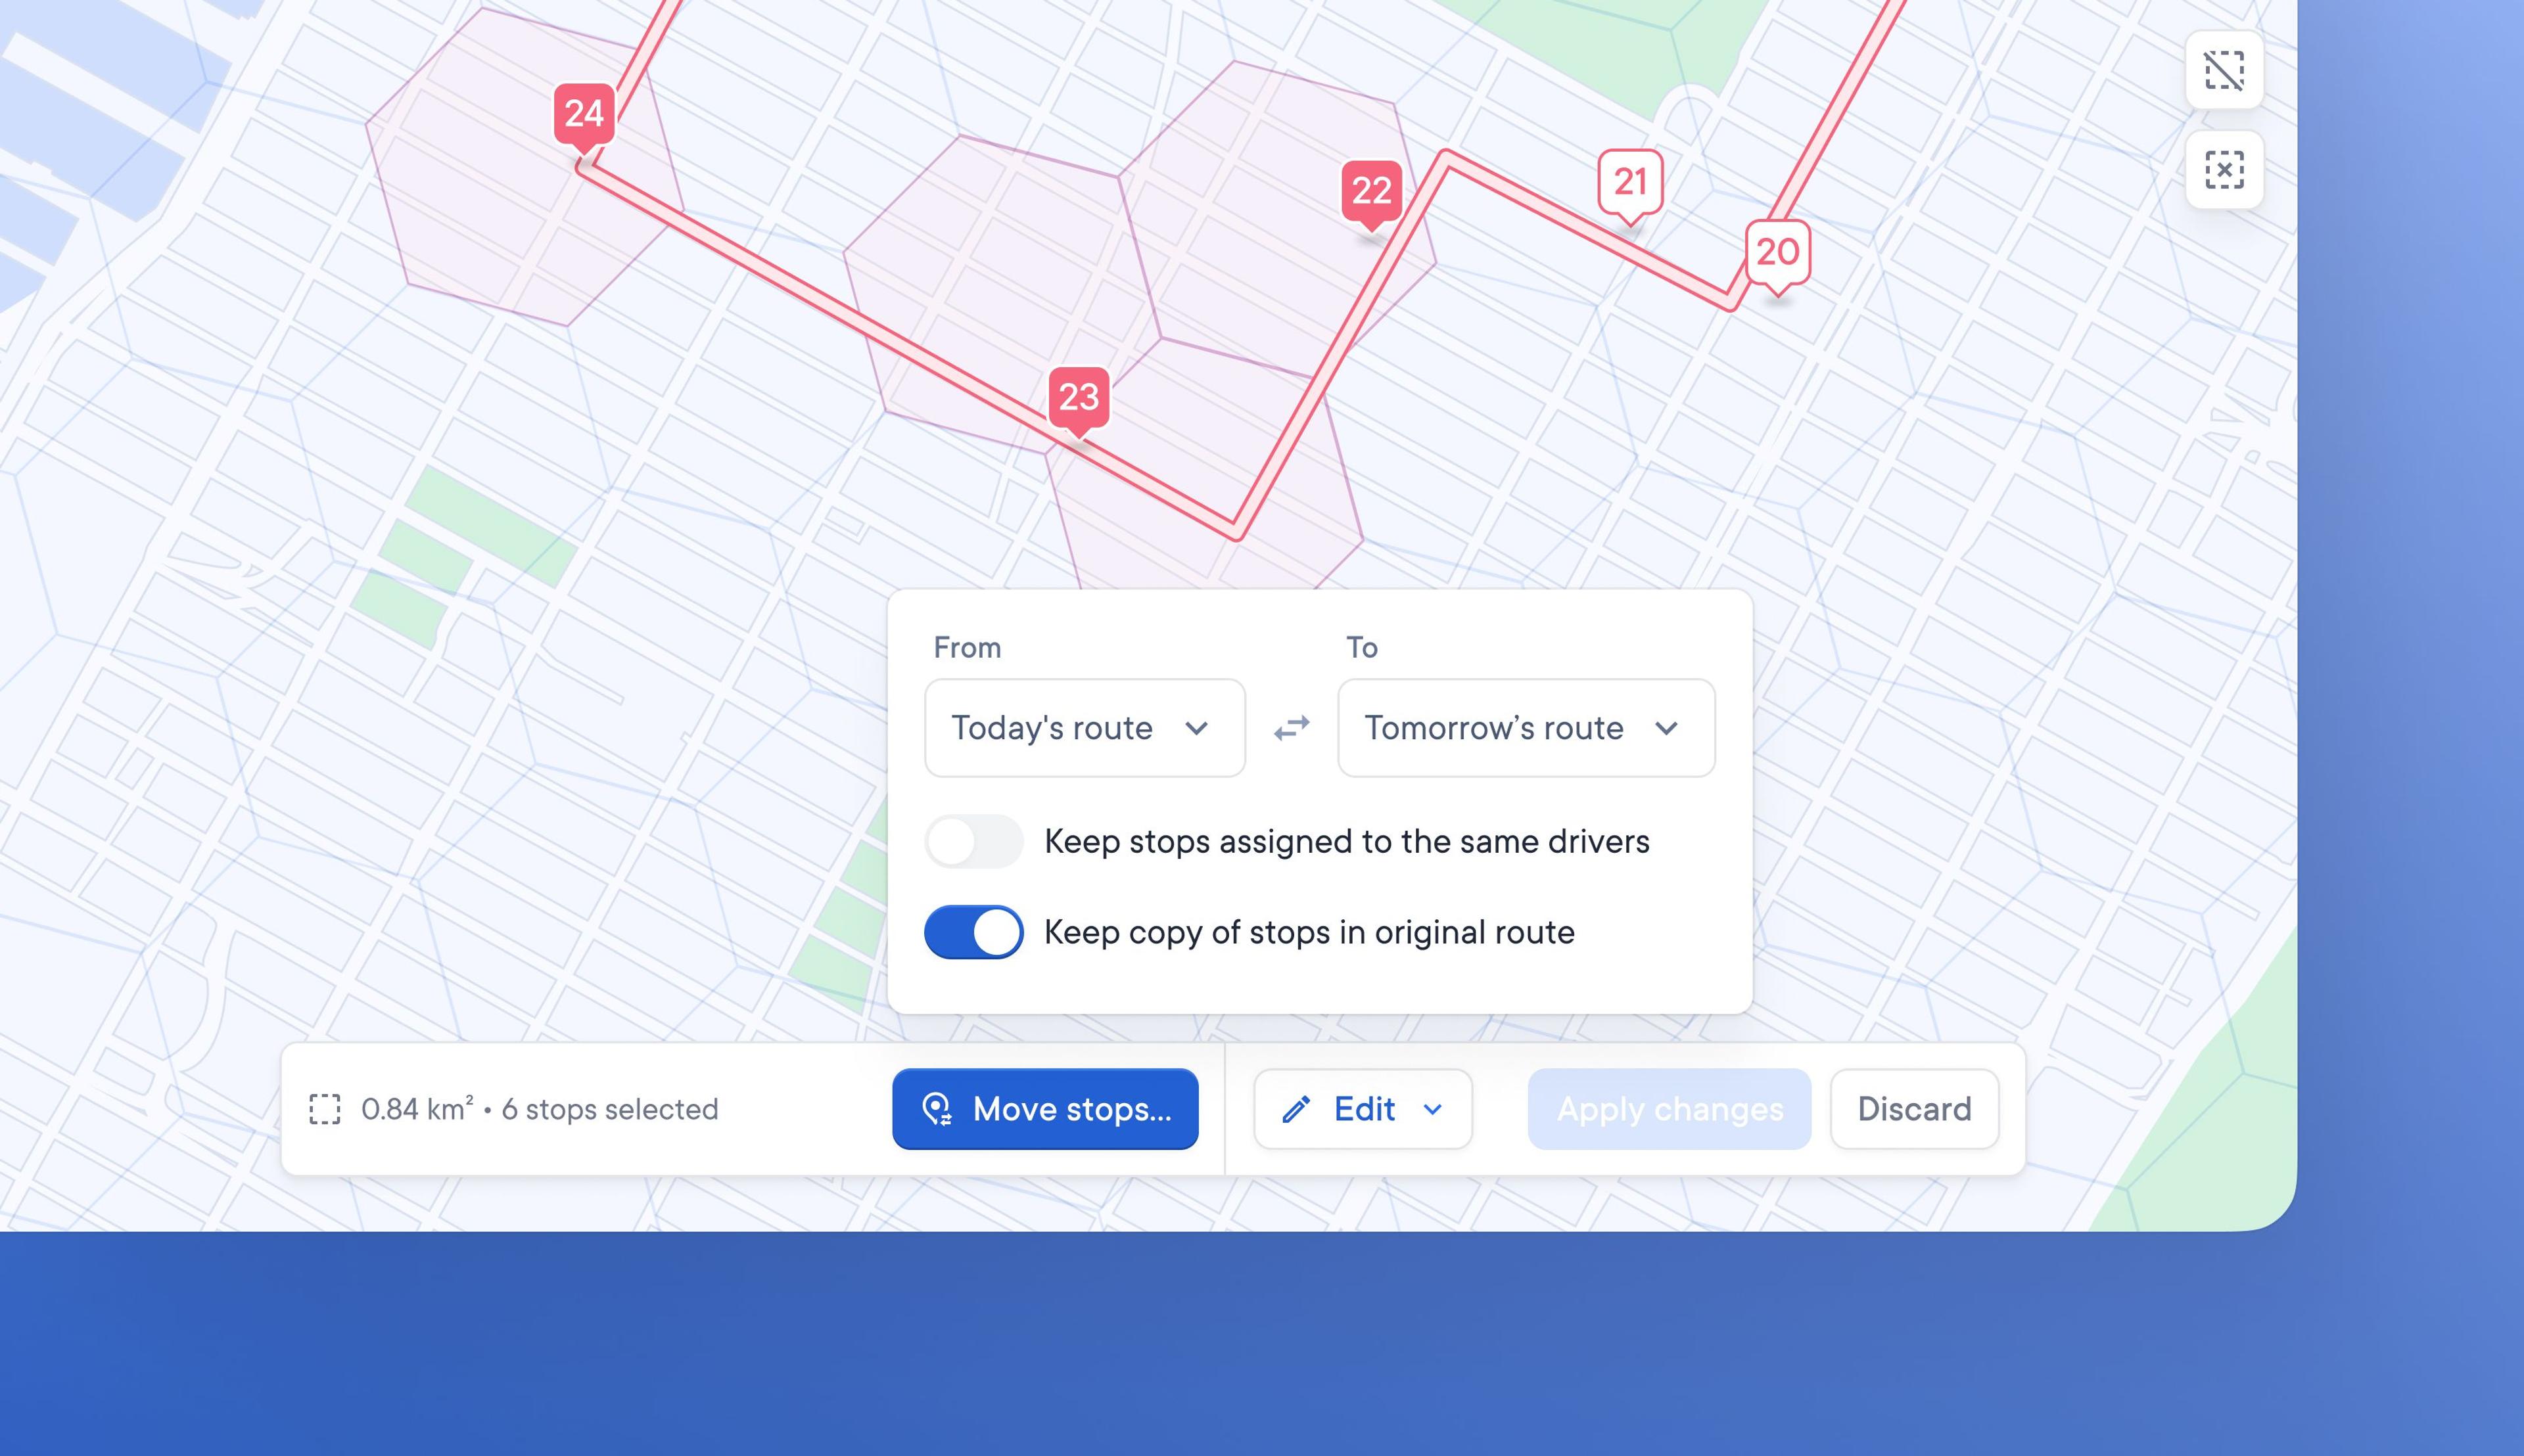Click the Keep stops assigned to the same drivers label

(1347, 842)
